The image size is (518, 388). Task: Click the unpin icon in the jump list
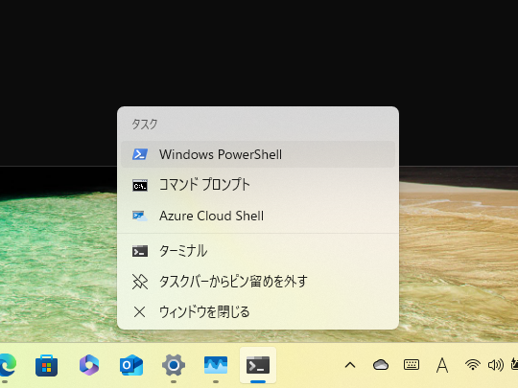[x=140, y=282]
